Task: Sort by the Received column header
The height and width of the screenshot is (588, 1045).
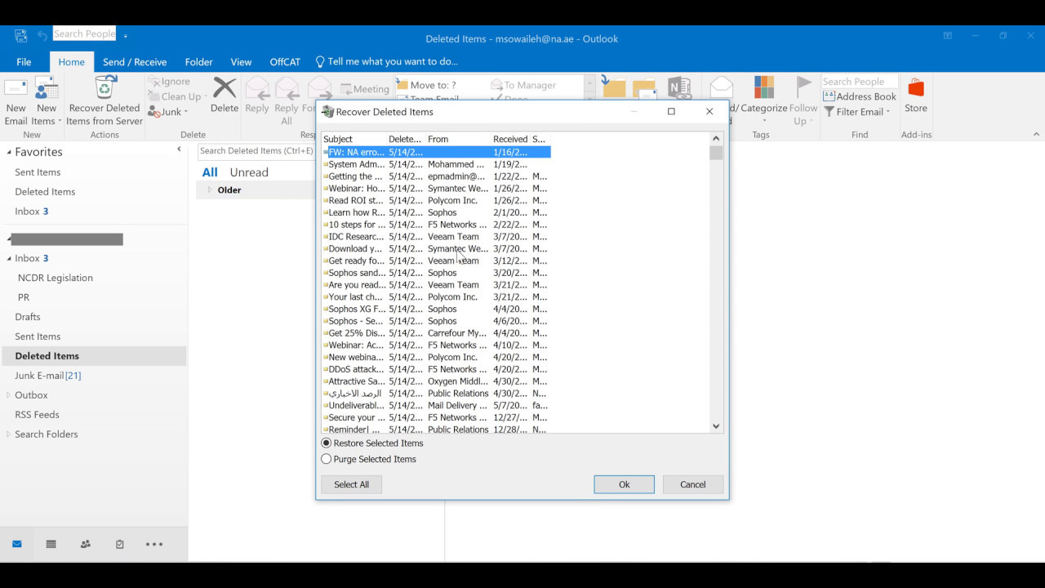Action: point(510,140)
